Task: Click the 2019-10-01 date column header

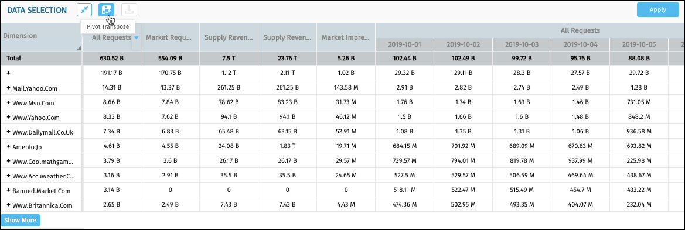Action: tap(404, 44)
